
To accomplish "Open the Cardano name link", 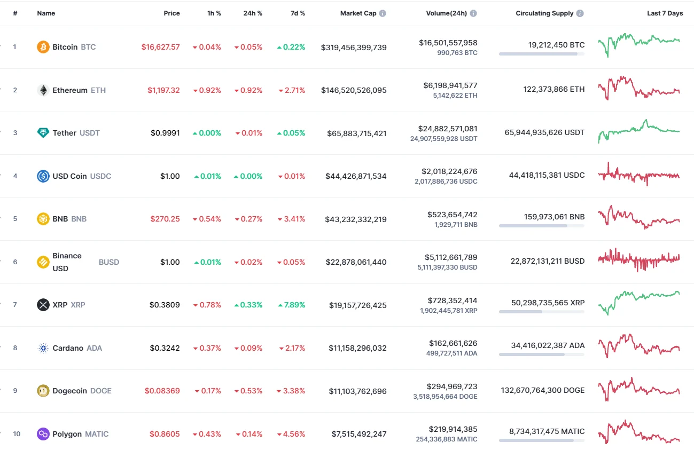I will point(69,348).
